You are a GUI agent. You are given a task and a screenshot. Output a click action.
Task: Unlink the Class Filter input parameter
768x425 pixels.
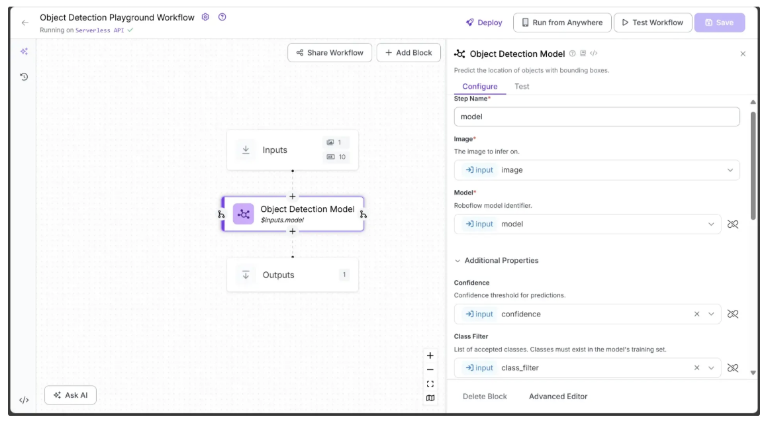point(733,368)
